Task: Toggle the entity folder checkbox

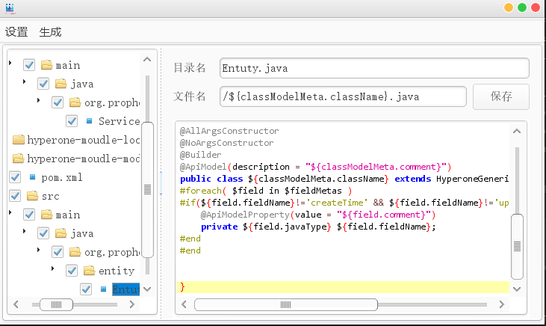Action: pyautogui.click(x=72, y=271)
